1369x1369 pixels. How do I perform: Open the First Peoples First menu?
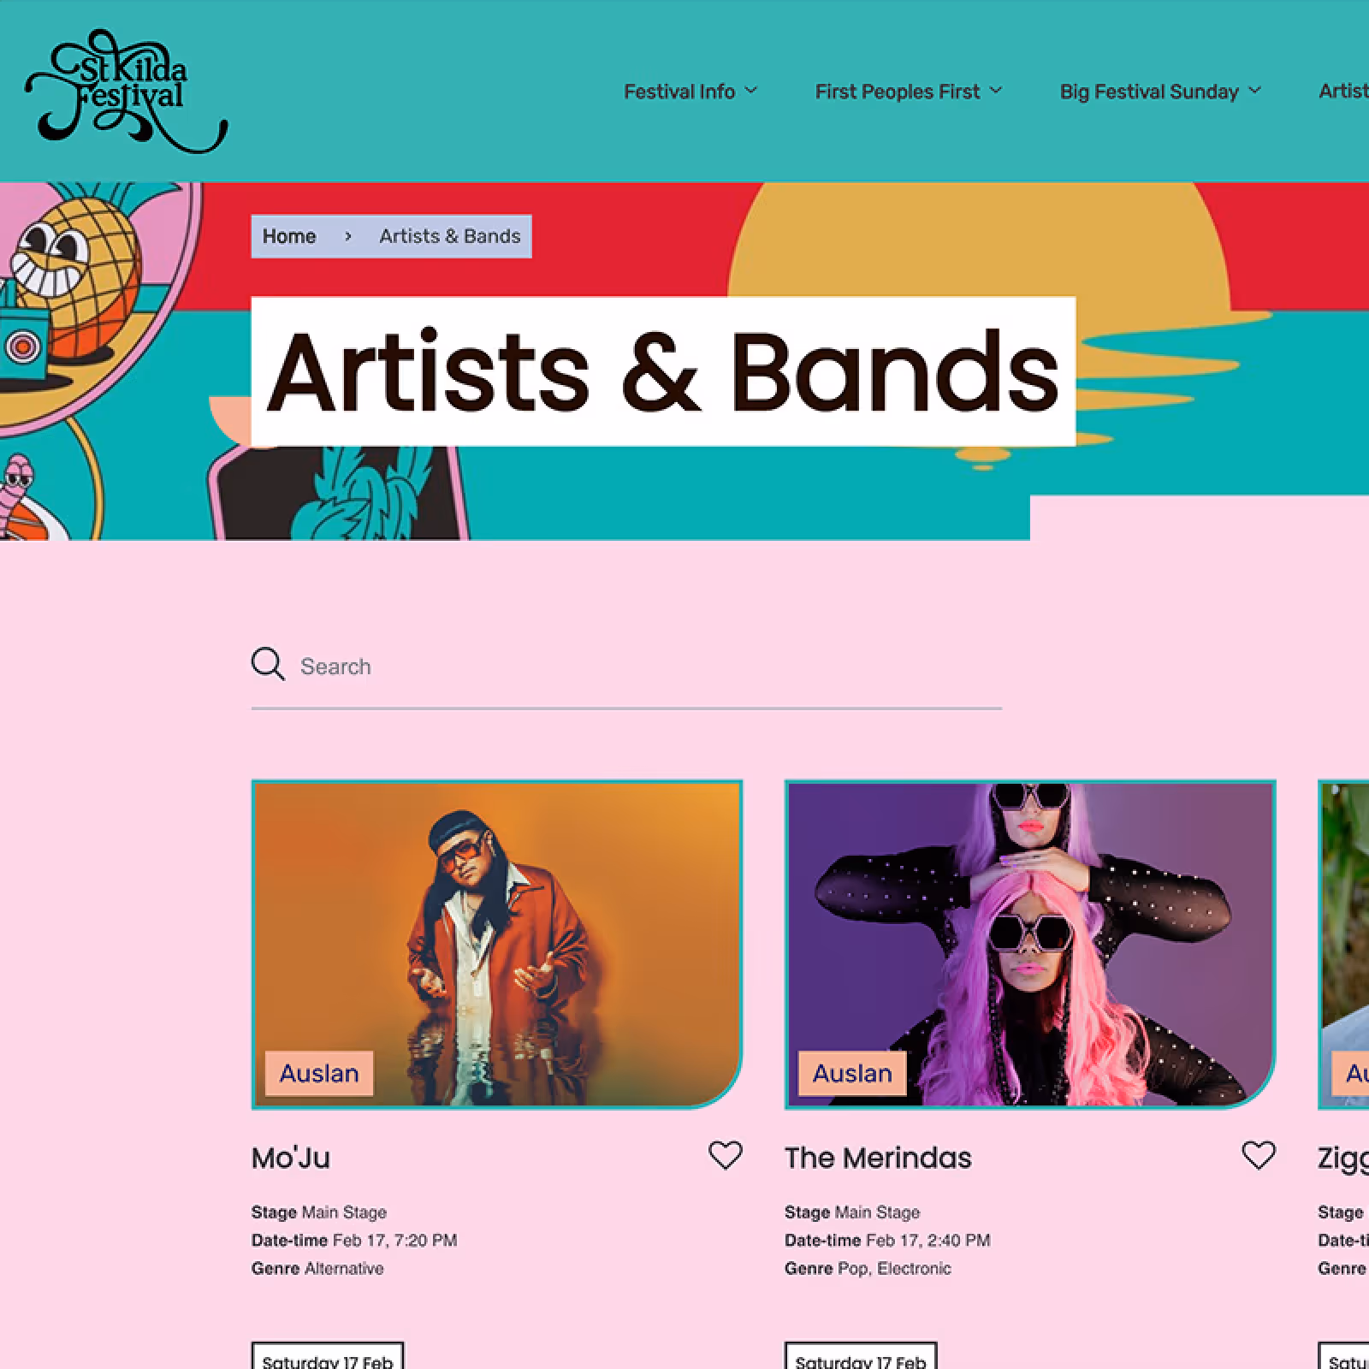(x=897, y=92)
